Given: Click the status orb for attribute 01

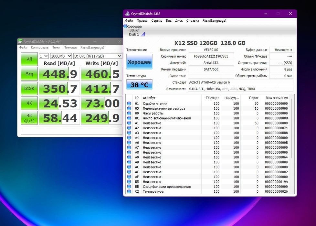Looking at the screenshot, I should [x=129, y=103].
